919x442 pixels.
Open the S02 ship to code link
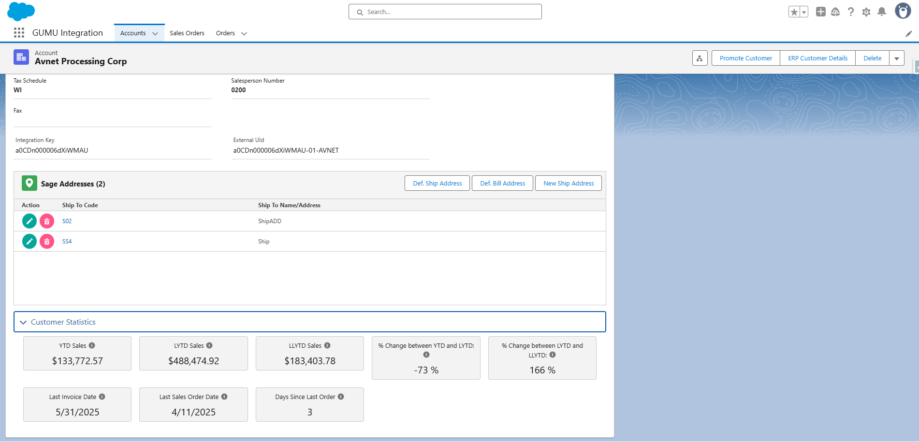[67, 221]
